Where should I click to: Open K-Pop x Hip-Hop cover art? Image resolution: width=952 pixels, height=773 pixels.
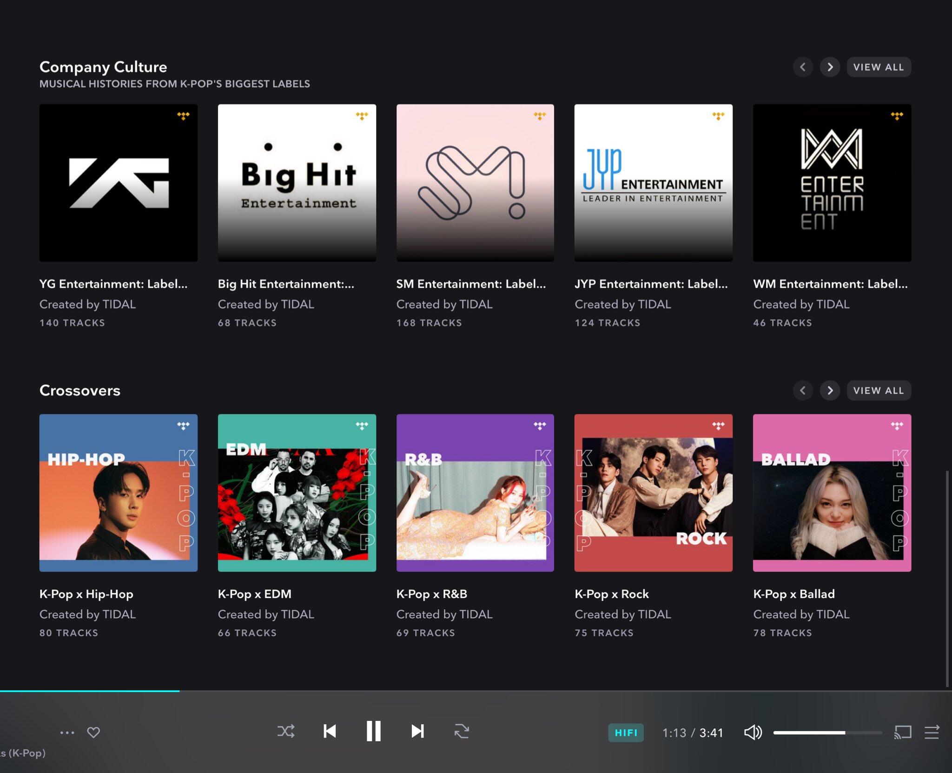coord(119,493)
